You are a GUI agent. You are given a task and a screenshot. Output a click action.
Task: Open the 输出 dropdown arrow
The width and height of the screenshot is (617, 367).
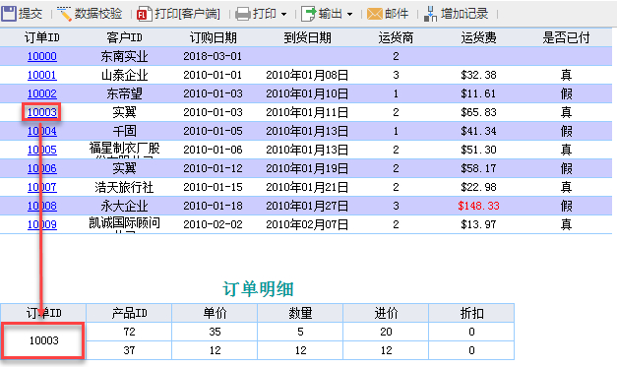pyautogui.click(x=349, y=15)
